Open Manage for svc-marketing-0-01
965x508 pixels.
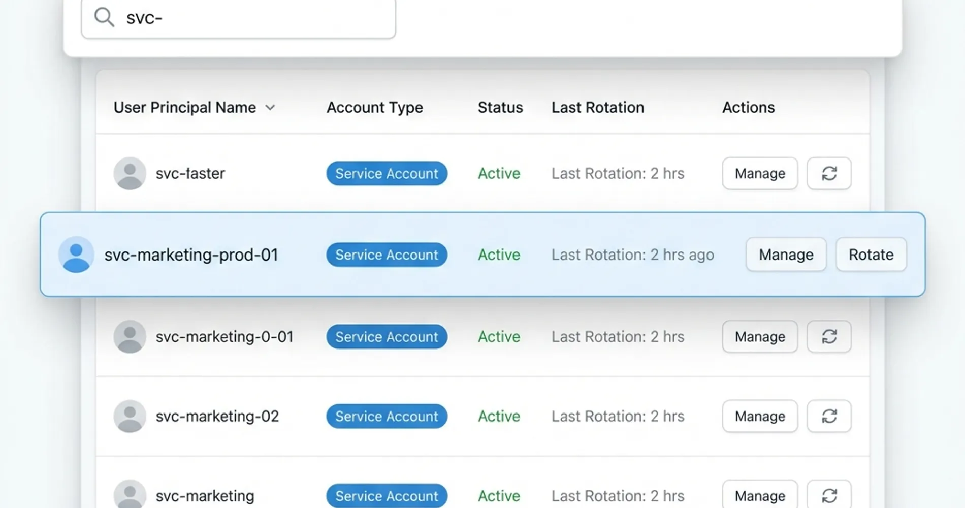[760, 336]
